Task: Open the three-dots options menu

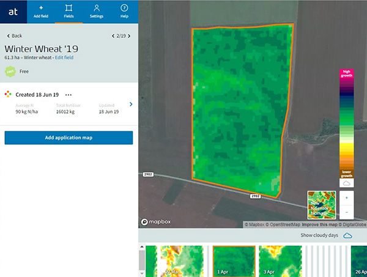Action: 69,95
